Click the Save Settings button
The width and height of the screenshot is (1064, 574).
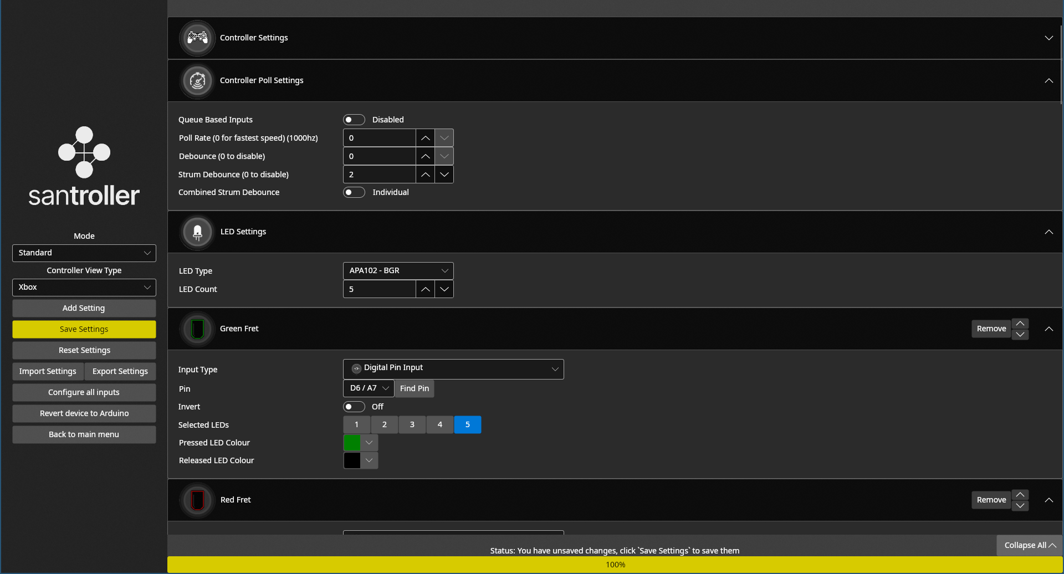click(x=84, y=329)
